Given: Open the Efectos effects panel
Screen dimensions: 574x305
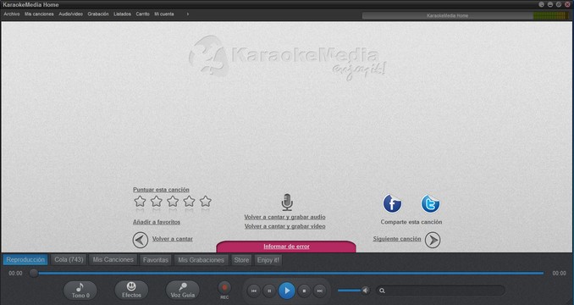Looking at the screenshot, I should coord(131,291).
